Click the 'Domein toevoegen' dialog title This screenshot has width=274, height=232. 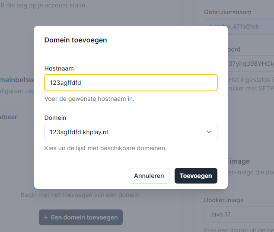(x=76, y=40)
